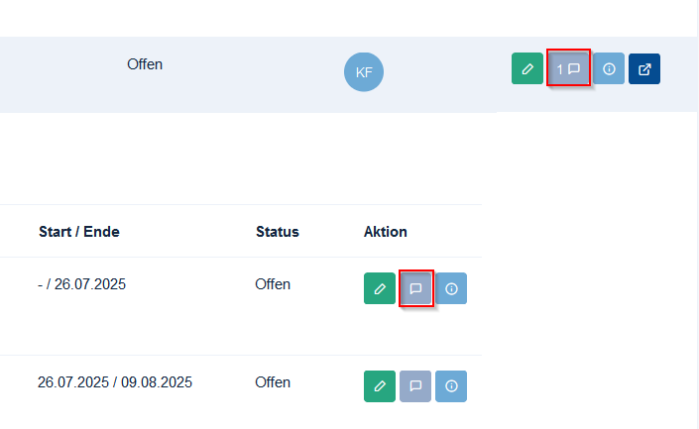Click the green edit pencil beside the KF avatar row

pos(526,68)
